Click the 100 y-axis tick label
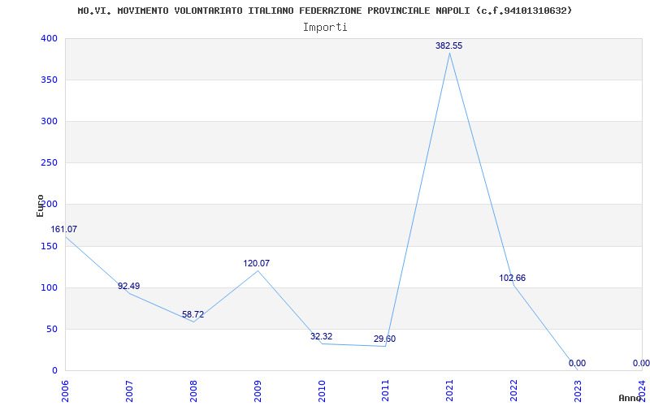 click(x=49, y=288)
